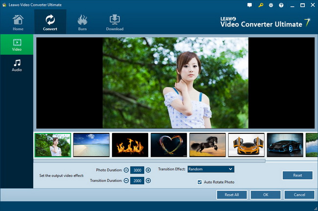Screen dimensions: 318x211
Task: Click the Photo Duration value field
Action: click(137, 170)
